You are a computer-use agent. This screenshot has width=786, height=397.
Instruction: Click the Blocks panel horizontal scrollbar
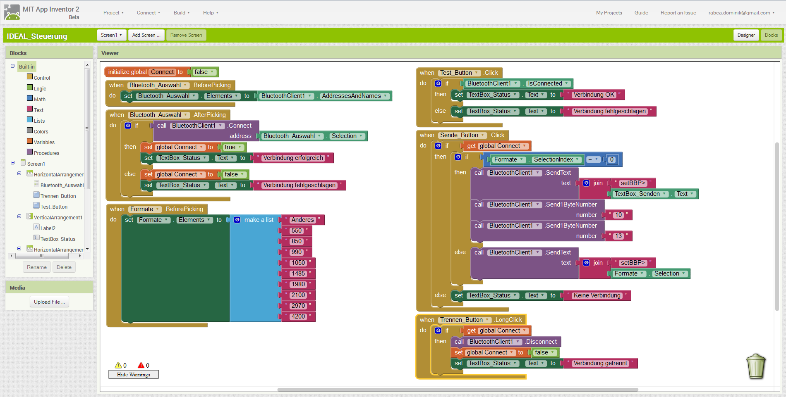42,256
